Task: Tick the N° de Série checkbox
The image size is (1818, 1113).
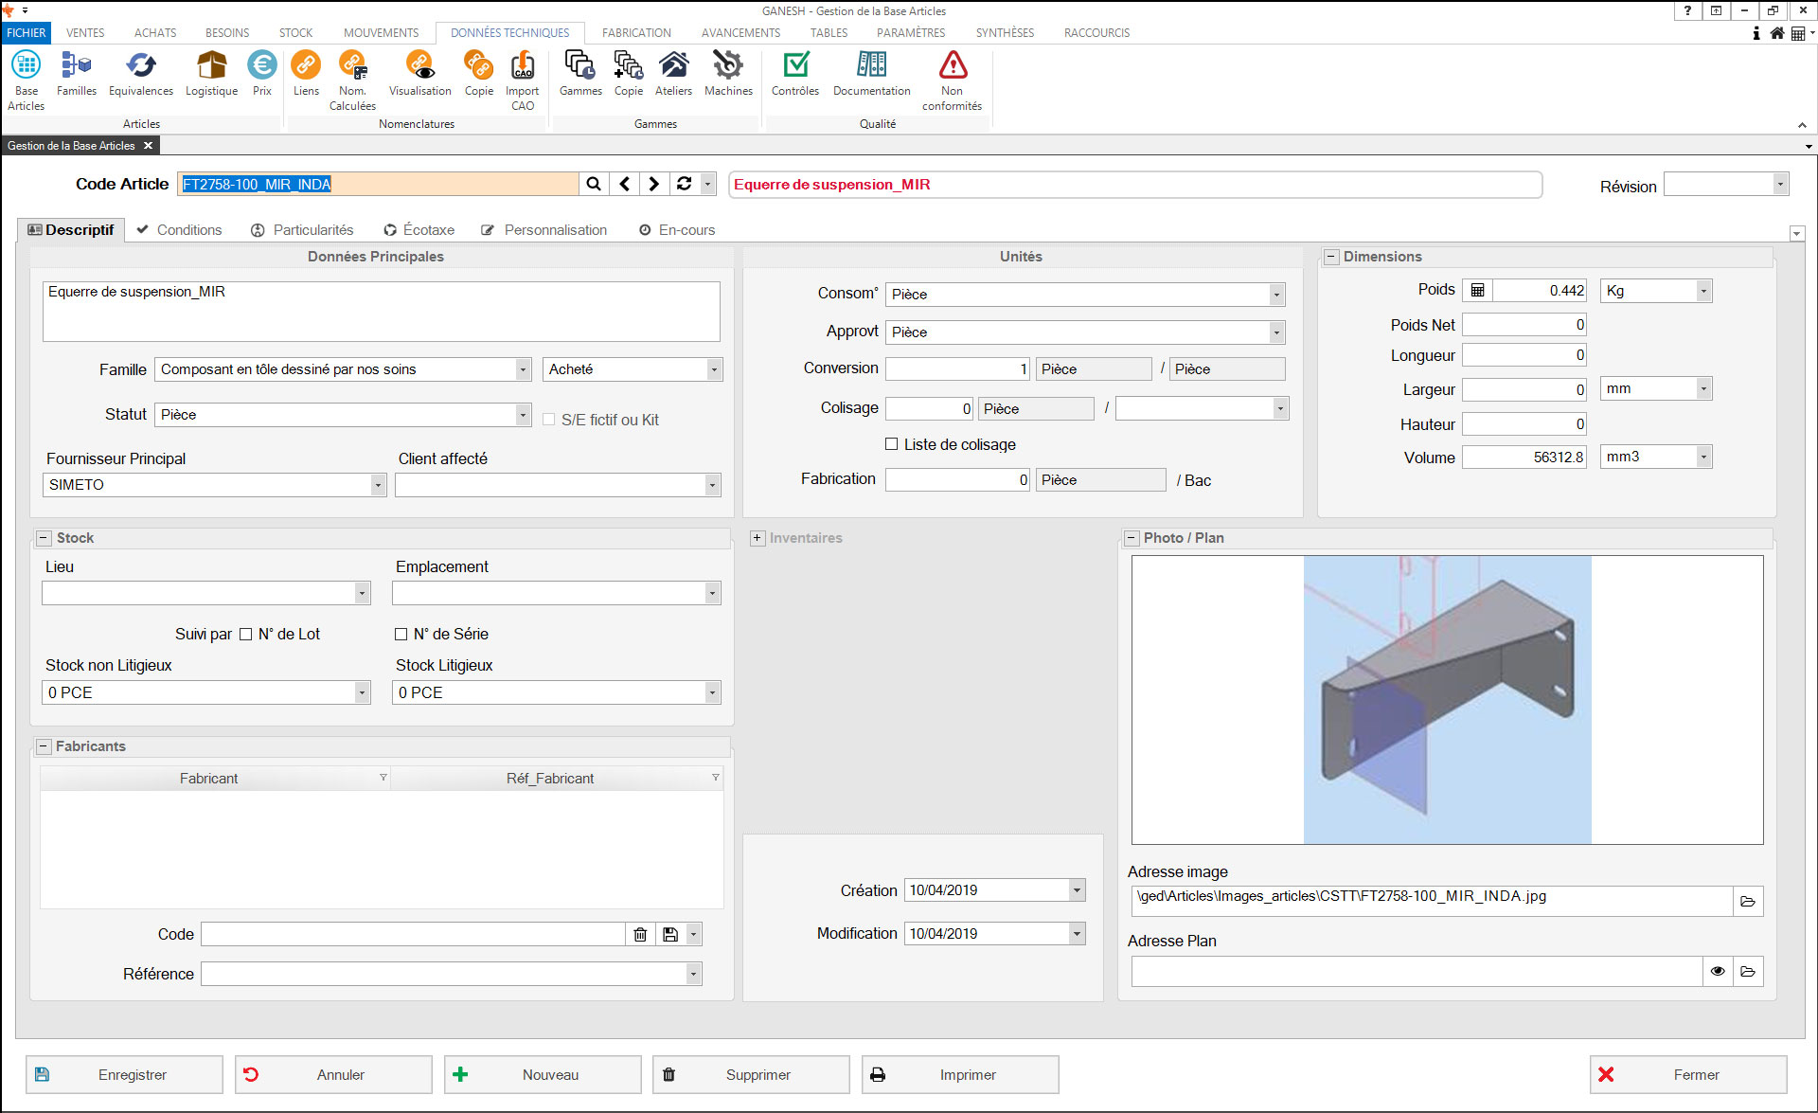Action: click(401, 635)
